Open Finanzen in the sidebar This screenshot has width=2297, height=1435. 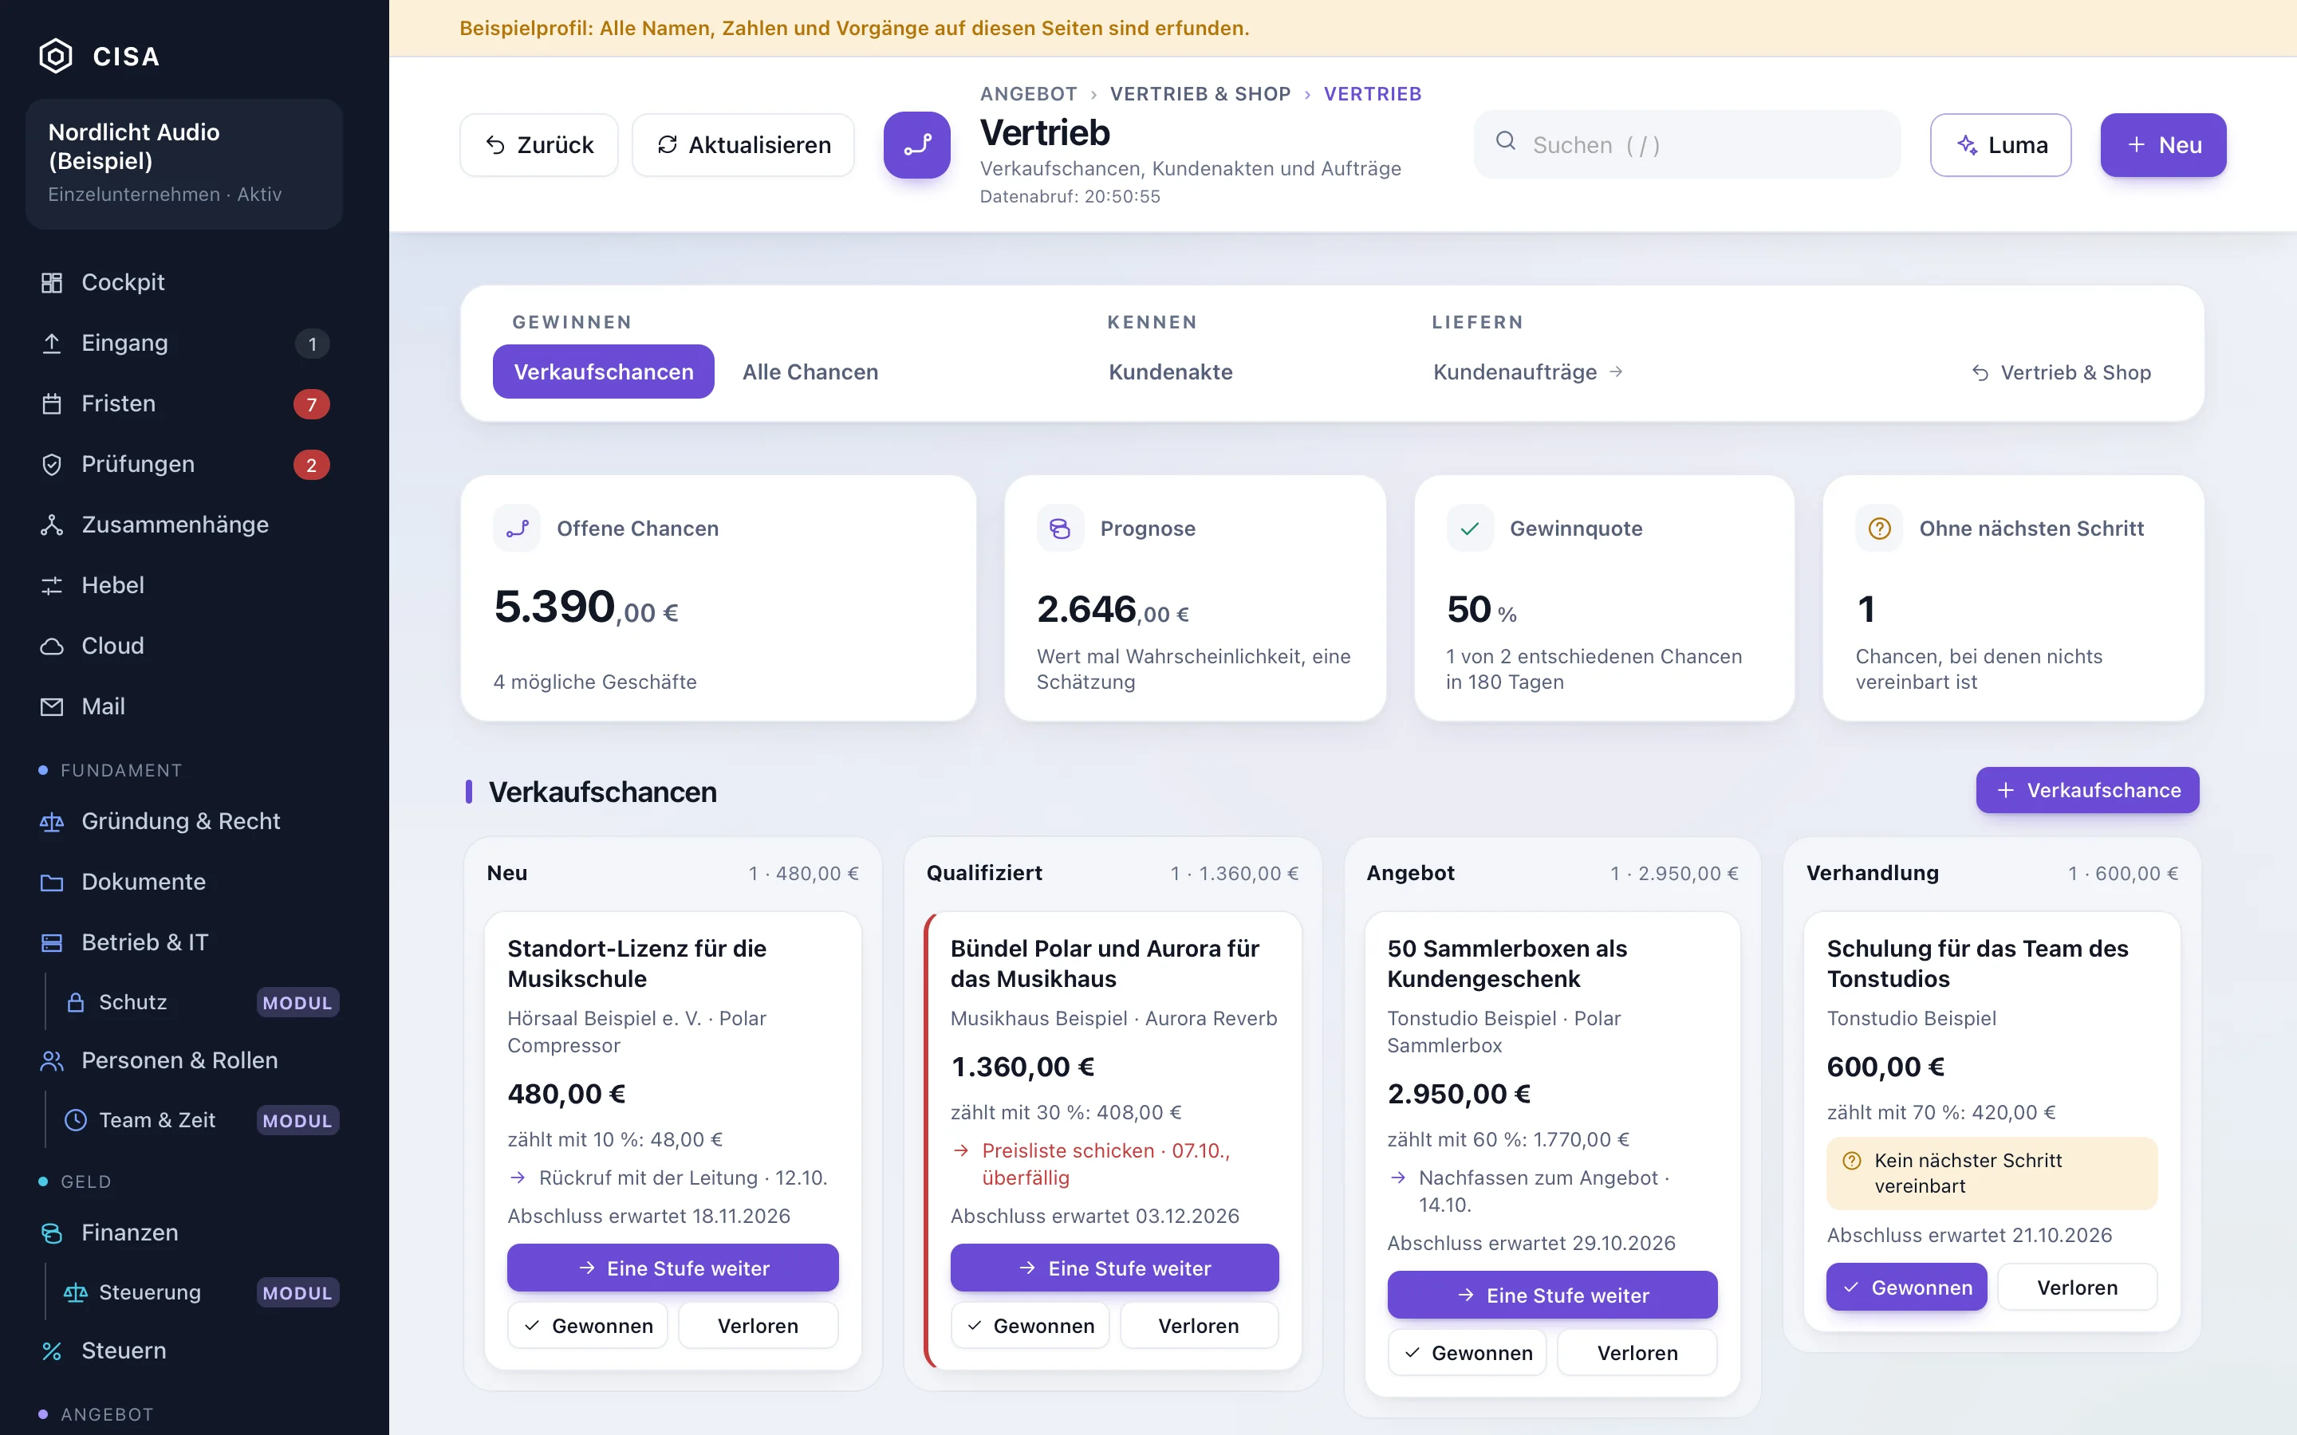[184, 1232]
